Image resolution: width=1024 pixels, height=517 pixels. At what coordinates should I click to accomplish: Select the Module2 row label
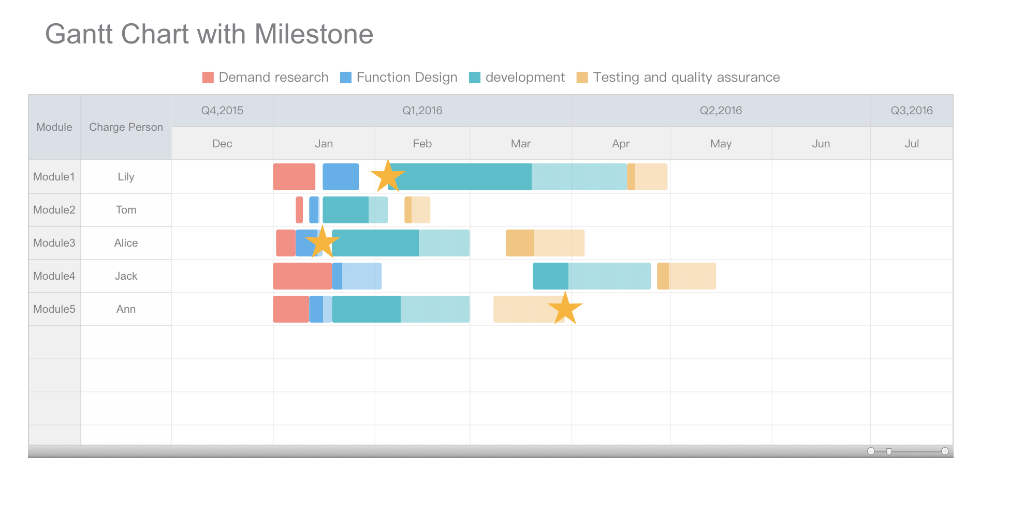coord(54,210)
